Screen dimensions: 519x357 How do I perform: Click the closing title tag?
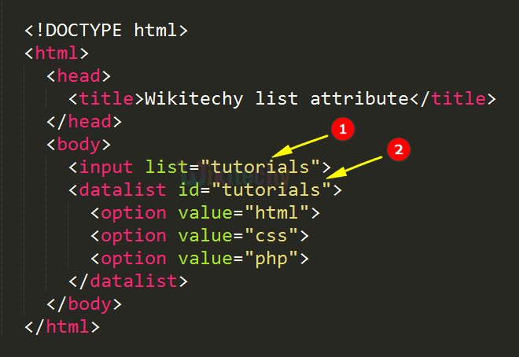pos(454,99)
